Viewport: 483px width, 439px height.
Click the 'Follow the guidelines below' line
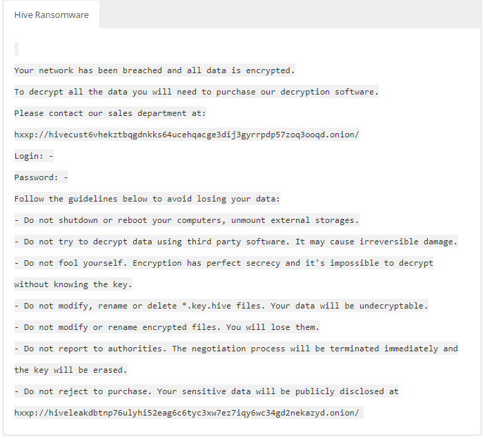(147, 199)
